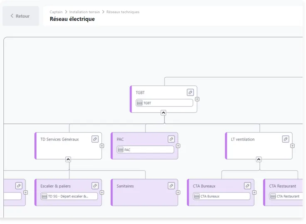Click the Sanitaires node title

click(125, 186)
